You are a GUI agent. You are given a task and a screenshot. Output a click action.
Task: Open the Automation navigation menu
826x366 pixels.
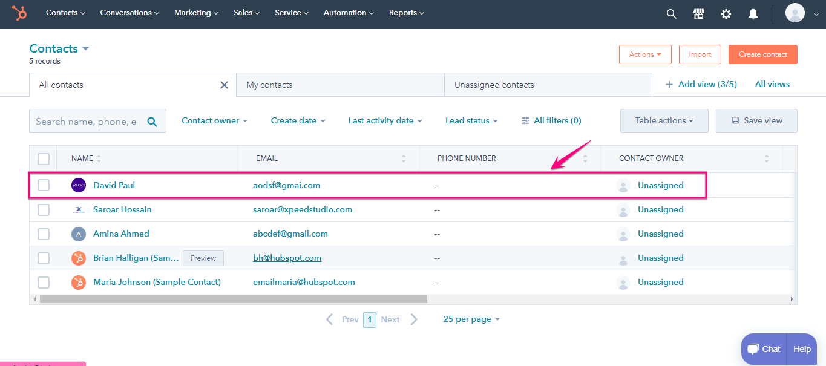point(349,13)
